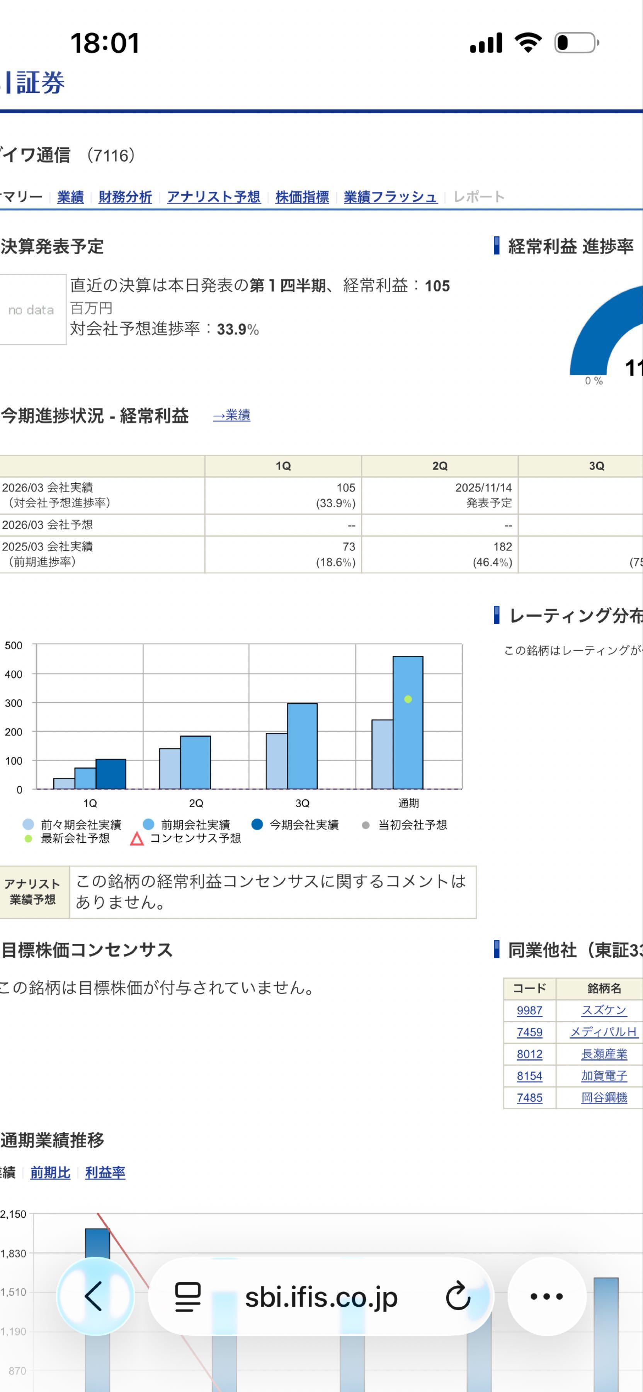Screen dimensions: 643x1392
Task: Click stock code 9987
Action: coord(529,1011)
